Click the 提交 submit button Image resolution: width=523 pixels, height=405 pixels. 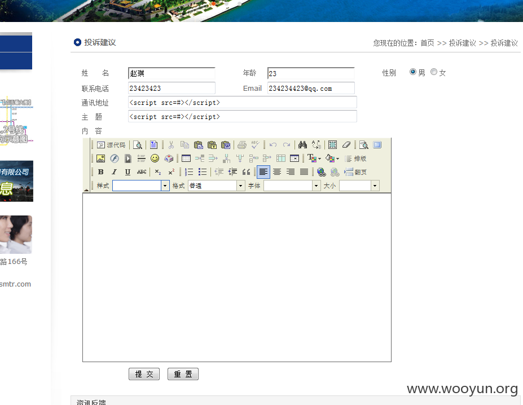144,374
